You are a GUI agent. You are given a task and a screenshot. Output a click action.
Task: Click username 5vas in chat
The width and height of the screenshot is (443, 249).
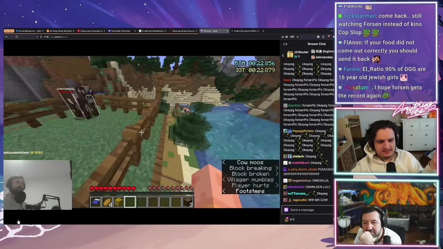click(x=287, y=80)
